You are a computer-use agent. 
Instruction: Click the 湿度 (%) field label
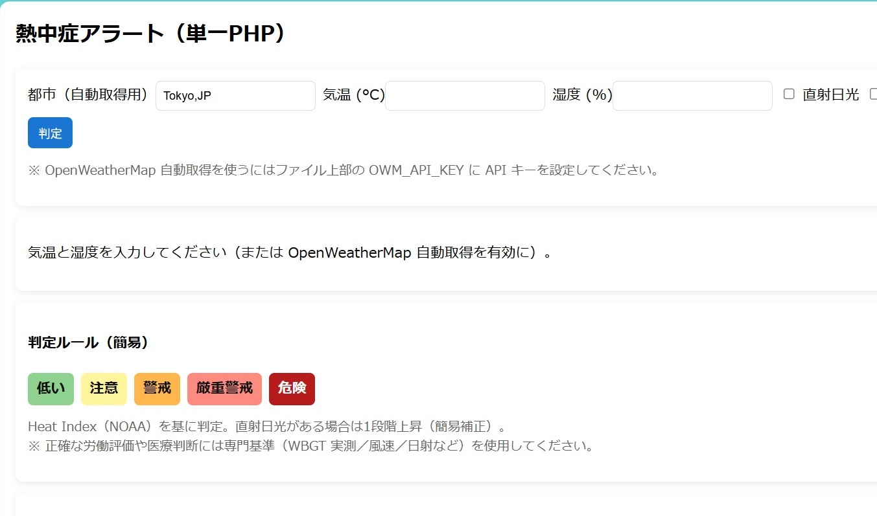click(582, 95)
